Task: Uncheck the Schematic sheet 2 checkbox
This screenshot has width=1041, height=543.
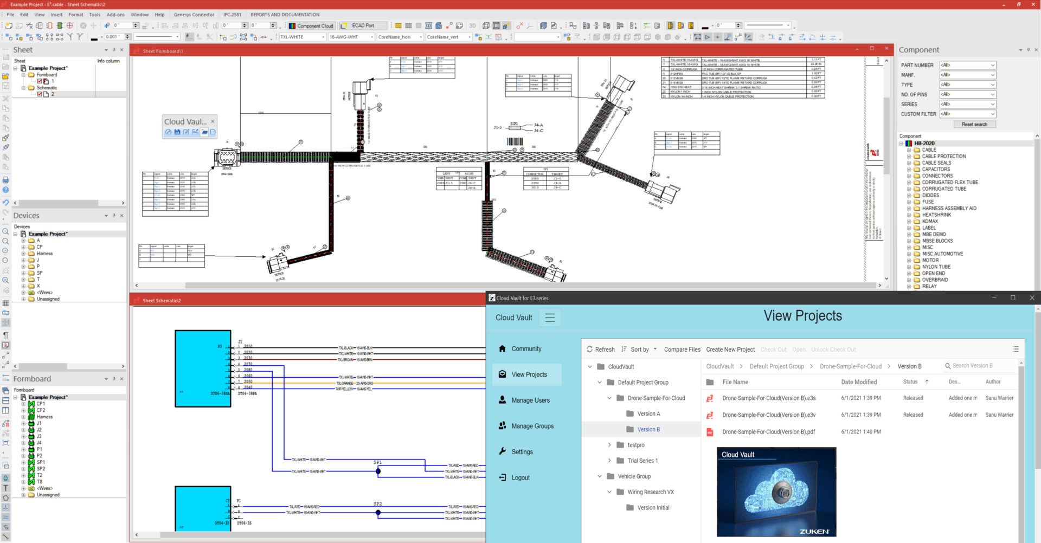Action: pyautogui.click(x=40, y=94)
